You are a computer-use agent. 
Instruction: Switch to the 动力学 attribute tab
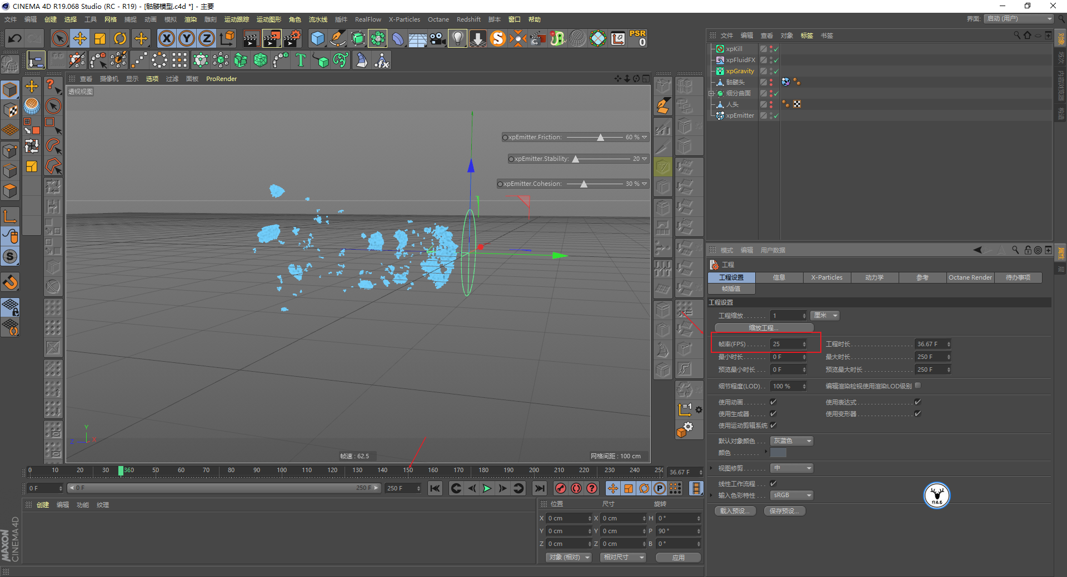pos(875,277)
